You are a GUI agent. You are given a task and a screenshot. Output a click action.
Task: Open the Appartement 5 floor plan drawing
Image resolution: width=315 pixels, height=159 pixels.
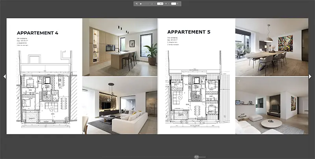[198, 89]
